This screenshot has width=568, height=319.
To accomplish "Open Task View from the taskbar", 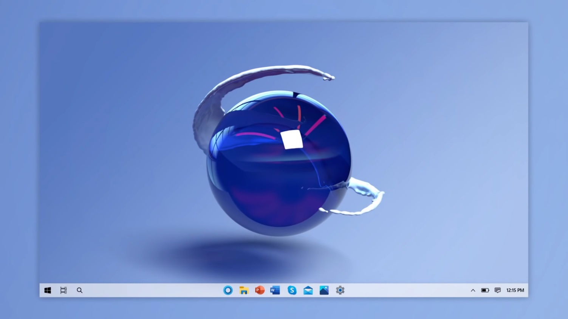I will [63, 290].
